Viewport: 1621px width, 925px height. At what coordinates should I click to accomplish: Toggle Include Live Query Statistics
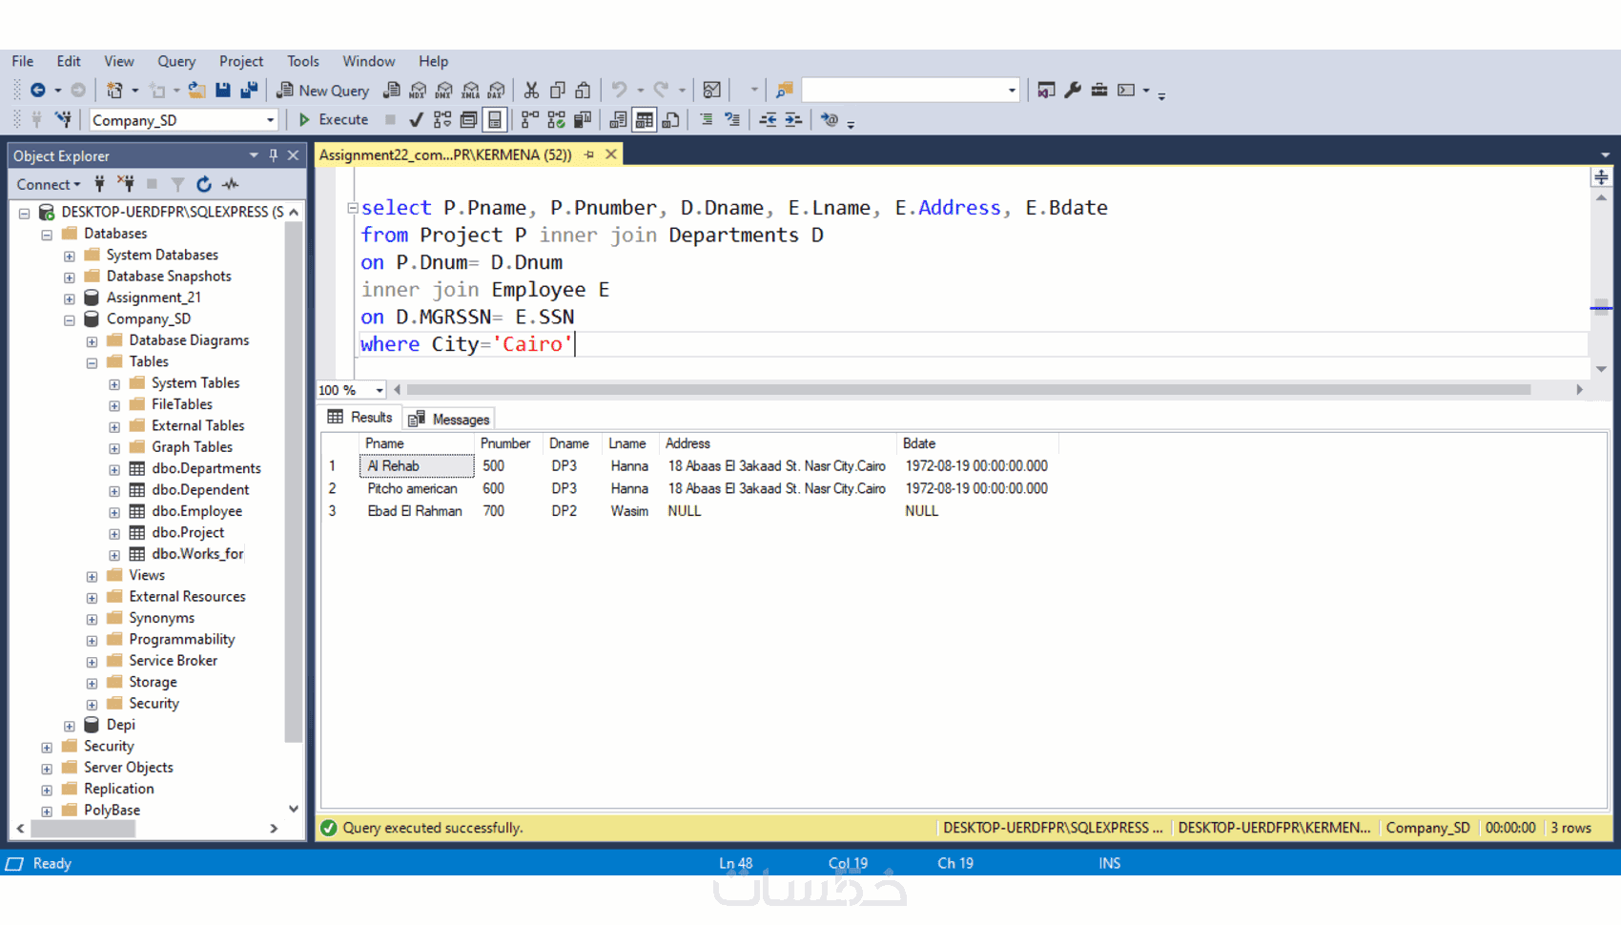[x=556, y=119]
